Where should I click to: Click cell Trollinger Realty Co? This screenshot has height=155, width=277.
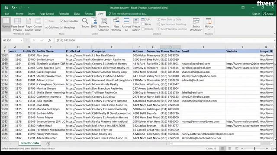click(112, 93)
